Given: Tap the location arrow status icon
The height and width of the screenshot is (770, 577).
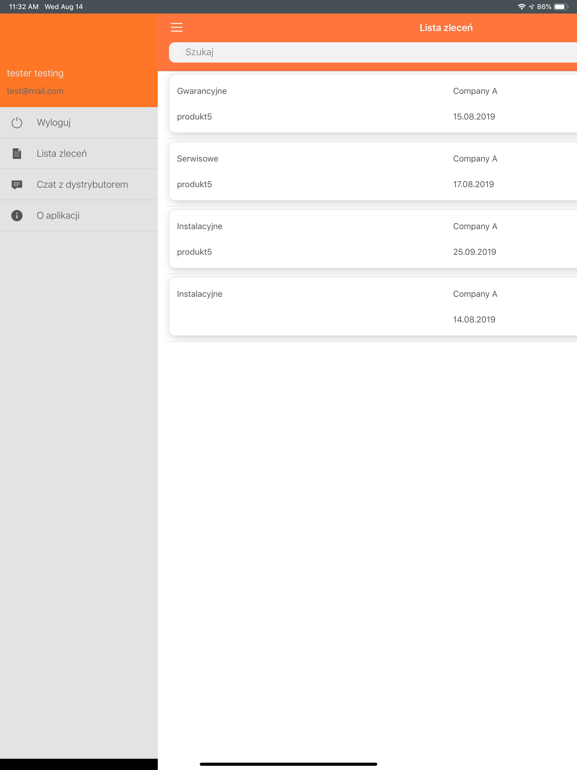Looking at the screenshot, I should (531, 6).
